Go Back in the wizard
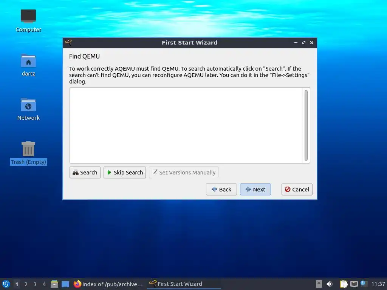 [x=221, y=190]
